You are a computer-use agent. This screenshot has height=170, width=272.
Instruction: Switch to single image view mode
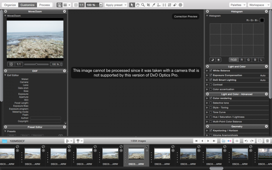pos(59,5)
